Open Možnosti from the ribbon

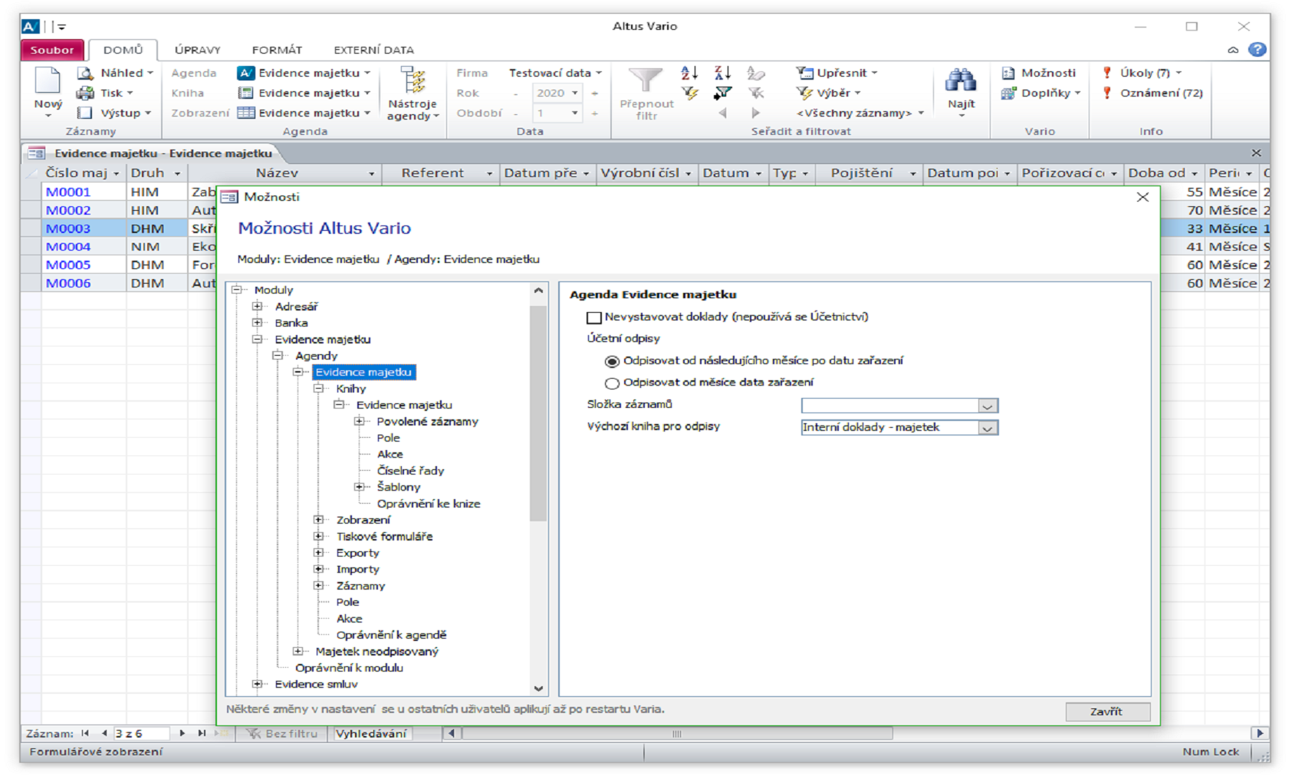click(x=1039, y=73)
